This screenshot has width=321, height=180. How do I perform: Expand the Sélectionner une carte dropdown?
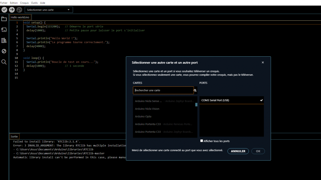coord(49,10)
